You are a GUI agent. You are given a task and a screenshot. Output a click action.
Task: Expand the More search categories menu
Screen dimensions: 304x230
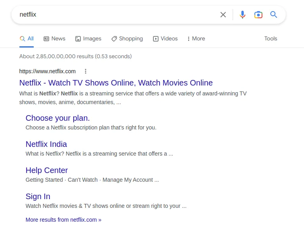coord(196,38)
